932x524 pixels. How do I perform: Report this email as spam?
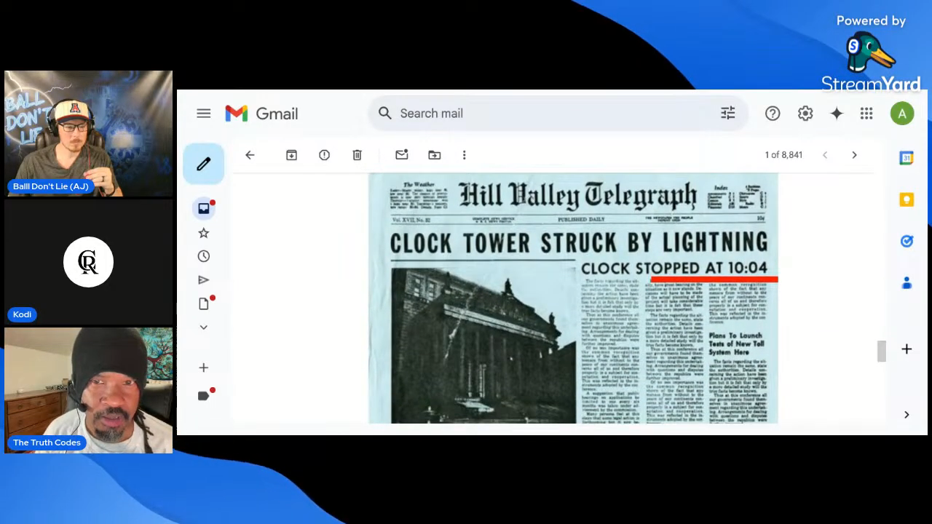point(324,155)
